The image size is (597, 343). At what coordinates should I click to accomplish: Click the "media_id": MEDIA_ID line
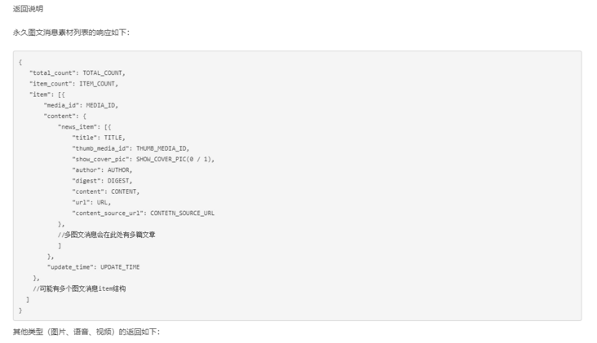(81, 105)
